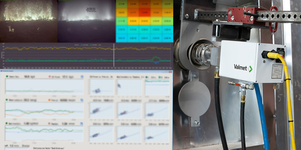301x150 pixels.
Task: Toggle the blue curve entry in the trend legend
Action: point(81,45)
